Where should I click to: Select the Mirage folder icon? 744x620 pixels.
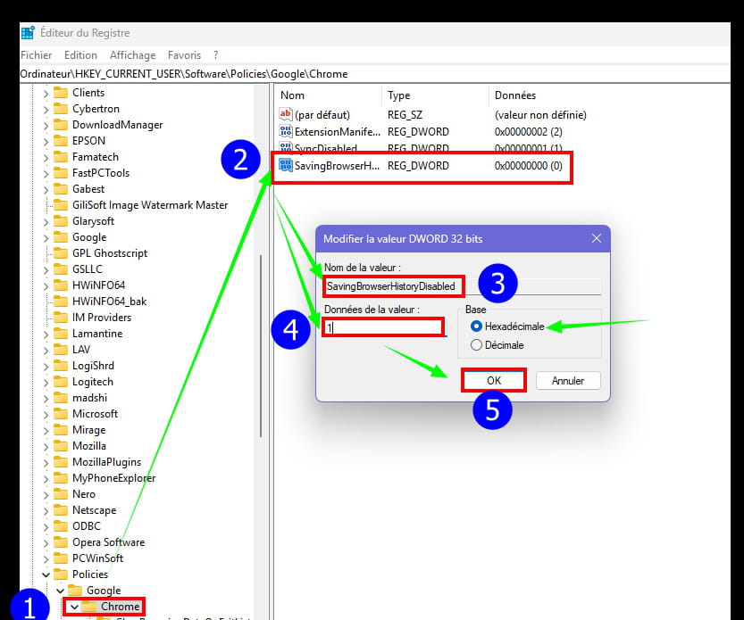60,430
